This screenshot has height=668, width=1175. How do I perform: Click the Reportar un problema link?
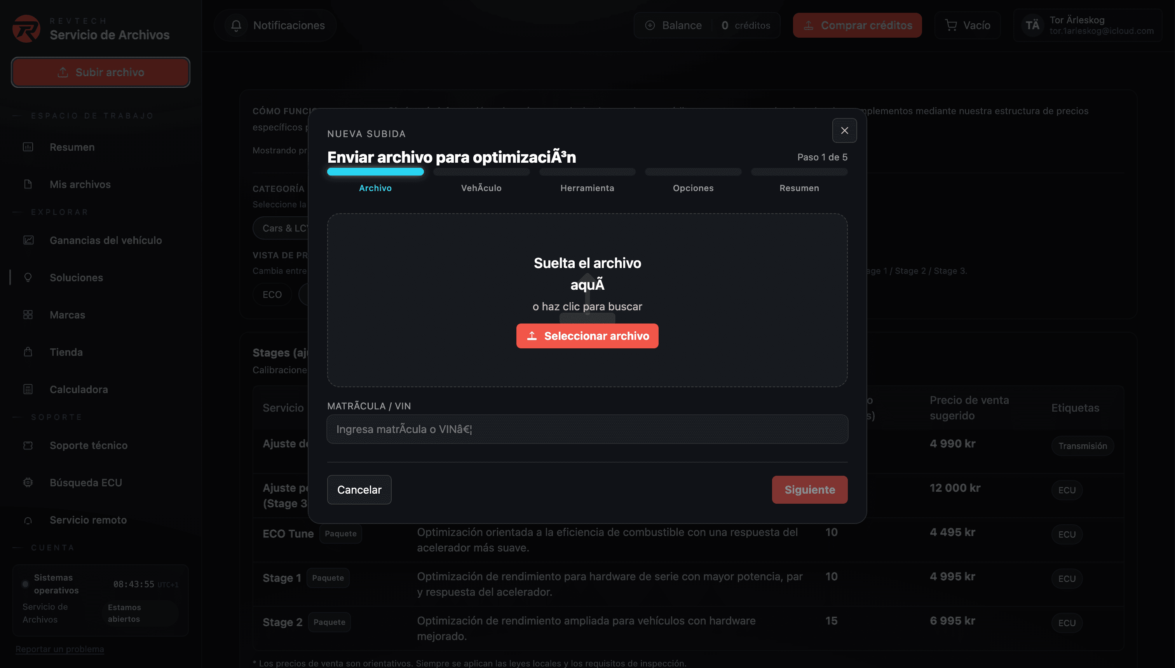pyautogui.click(x=59, y=649)
